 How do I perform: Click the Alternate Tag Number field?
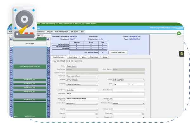(129, 99)
